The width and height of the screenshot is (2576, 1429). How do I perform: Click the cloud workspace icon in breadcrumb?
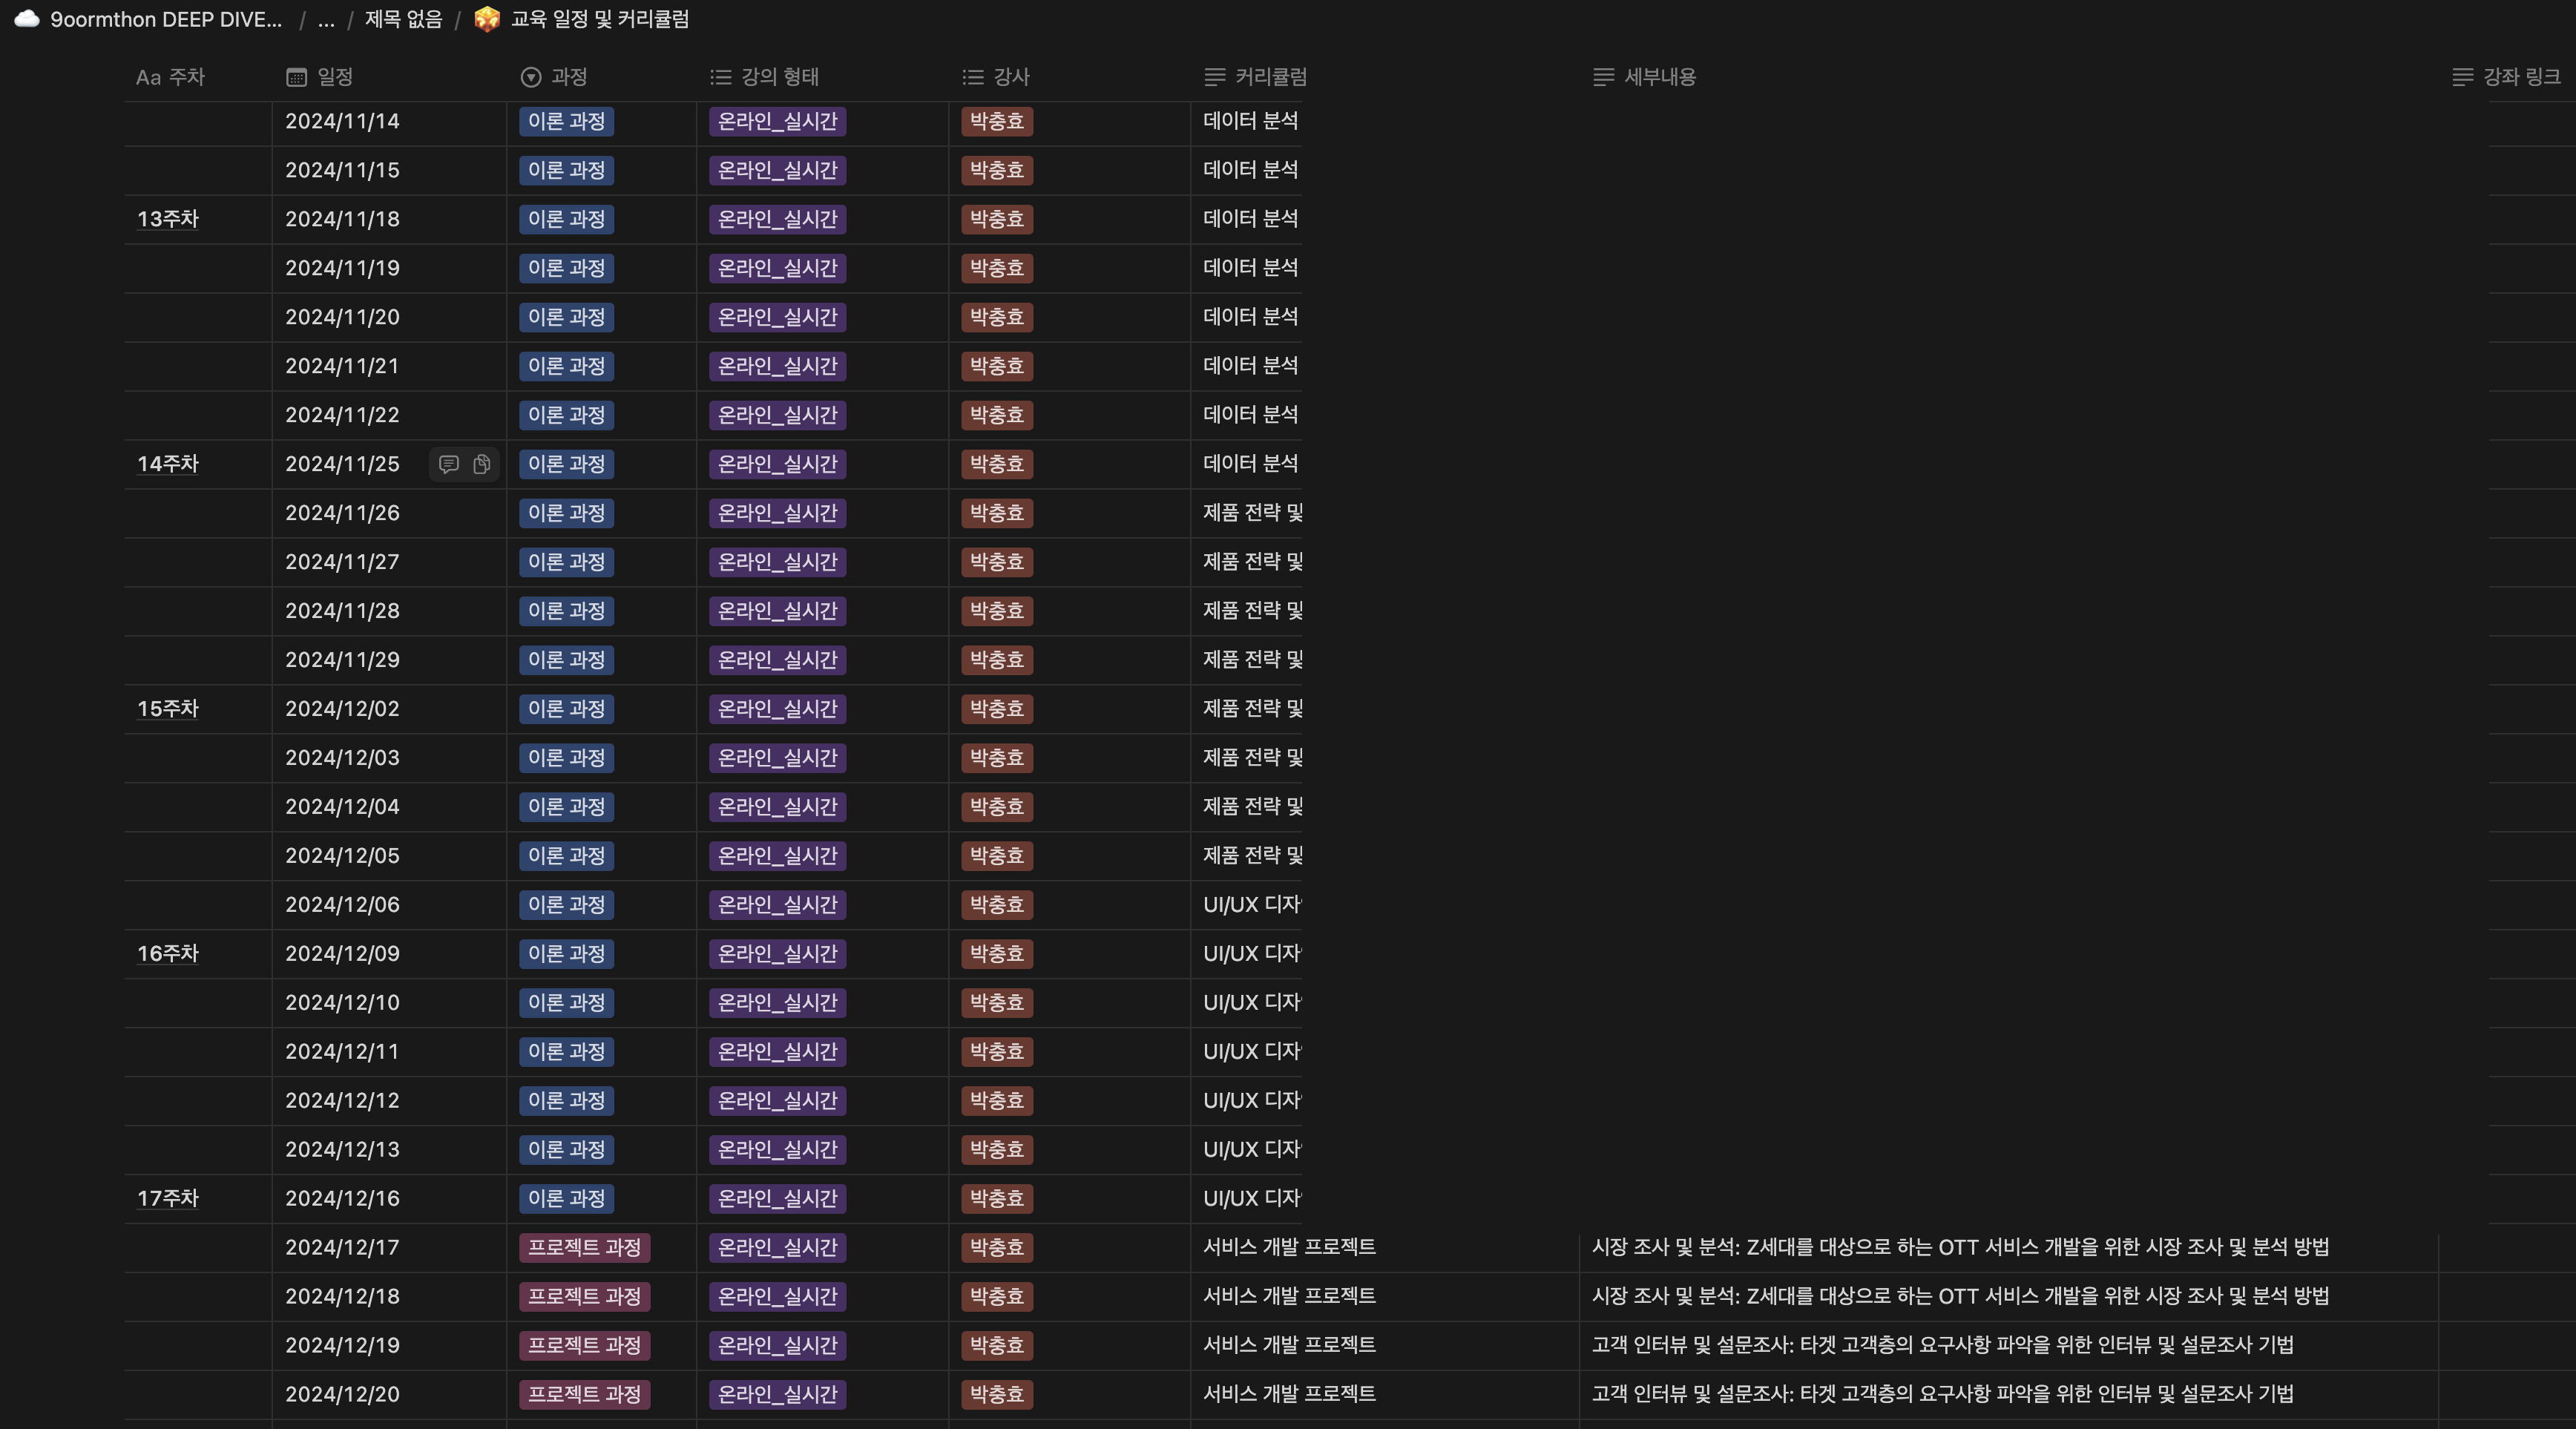pos(27,19)
